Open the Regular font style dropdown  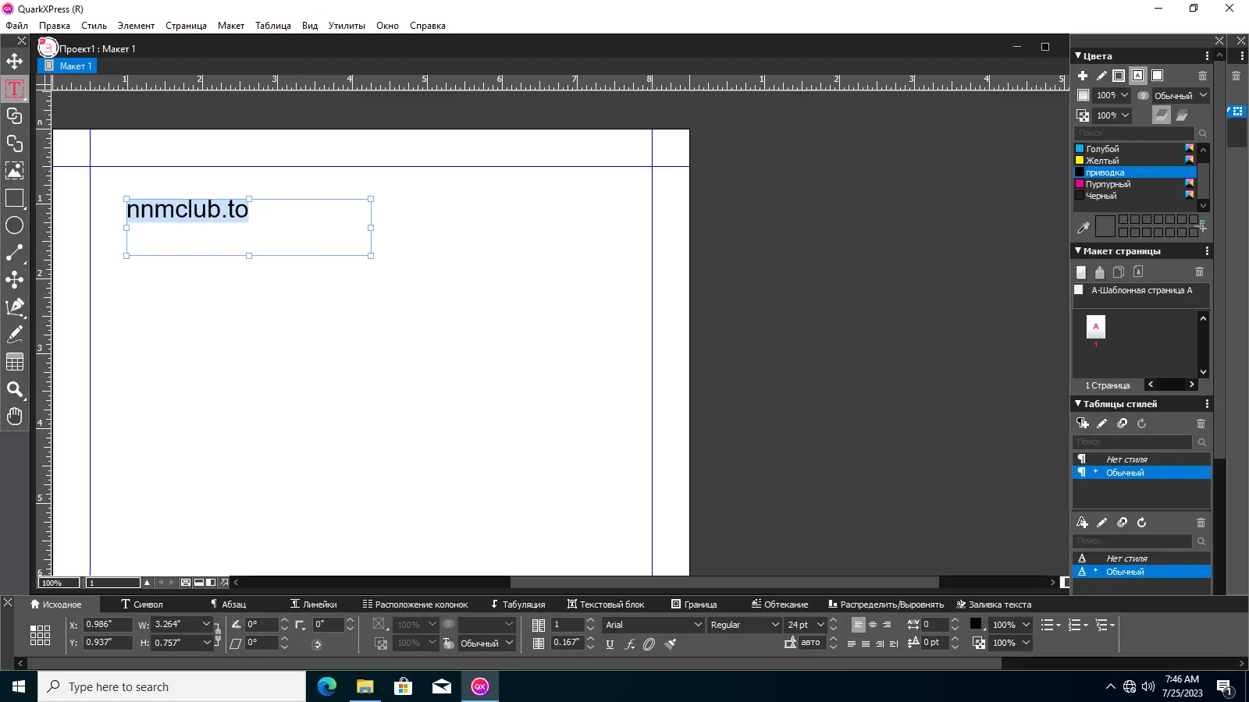click(745, 625)
